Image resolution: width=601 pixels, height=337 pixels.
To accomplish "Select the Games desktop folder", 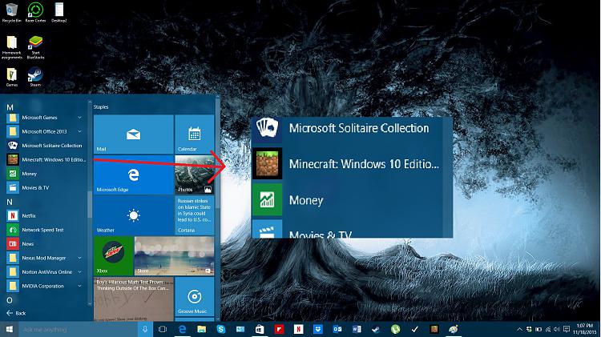I will (x=11, y=77).
